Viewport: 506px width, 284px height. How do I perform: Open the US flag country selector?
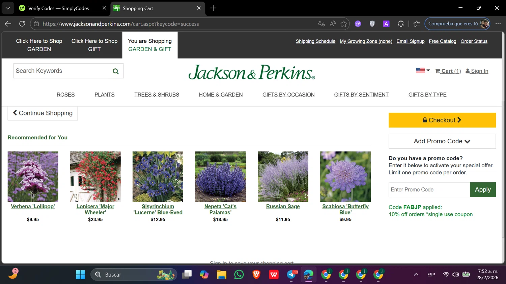tap(423, 70)
